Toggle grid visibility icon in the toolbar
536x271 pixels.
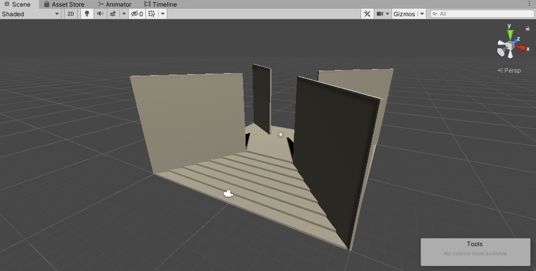pos(152,14)
